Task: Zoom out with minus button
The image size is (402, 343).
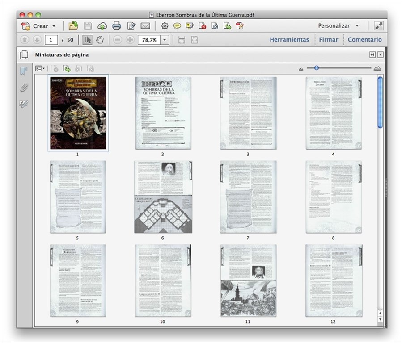Action: click(118, 40)
